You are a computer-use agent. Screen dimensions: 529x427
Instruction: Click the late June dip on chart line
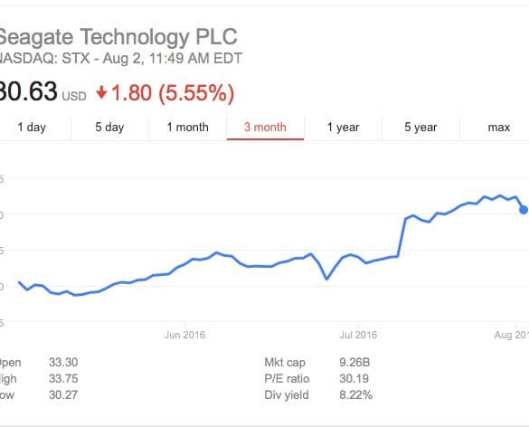click(x=326, y=279)
